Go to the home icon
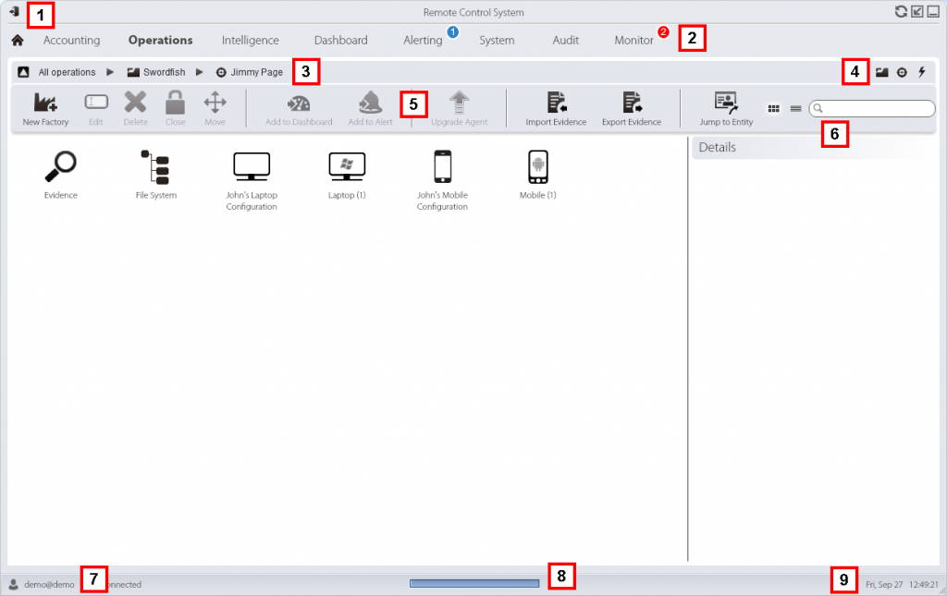 click(17, 41)
